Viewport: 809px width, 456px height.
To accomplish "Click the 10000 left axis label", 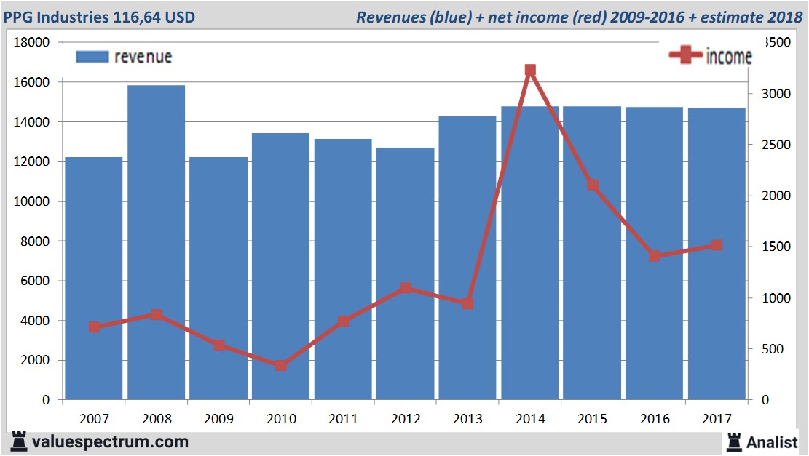I will point(31,201).
